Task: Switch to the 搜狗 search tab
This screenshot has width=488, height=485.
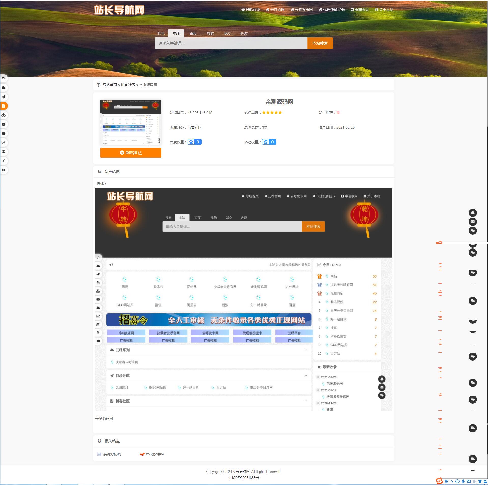Action: [x=211, y=33]
